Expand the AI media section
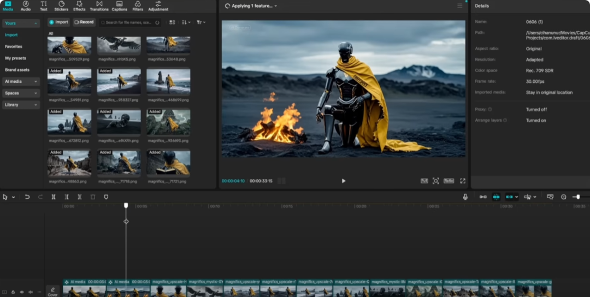 pyautogui.click(x=21, y=81)
